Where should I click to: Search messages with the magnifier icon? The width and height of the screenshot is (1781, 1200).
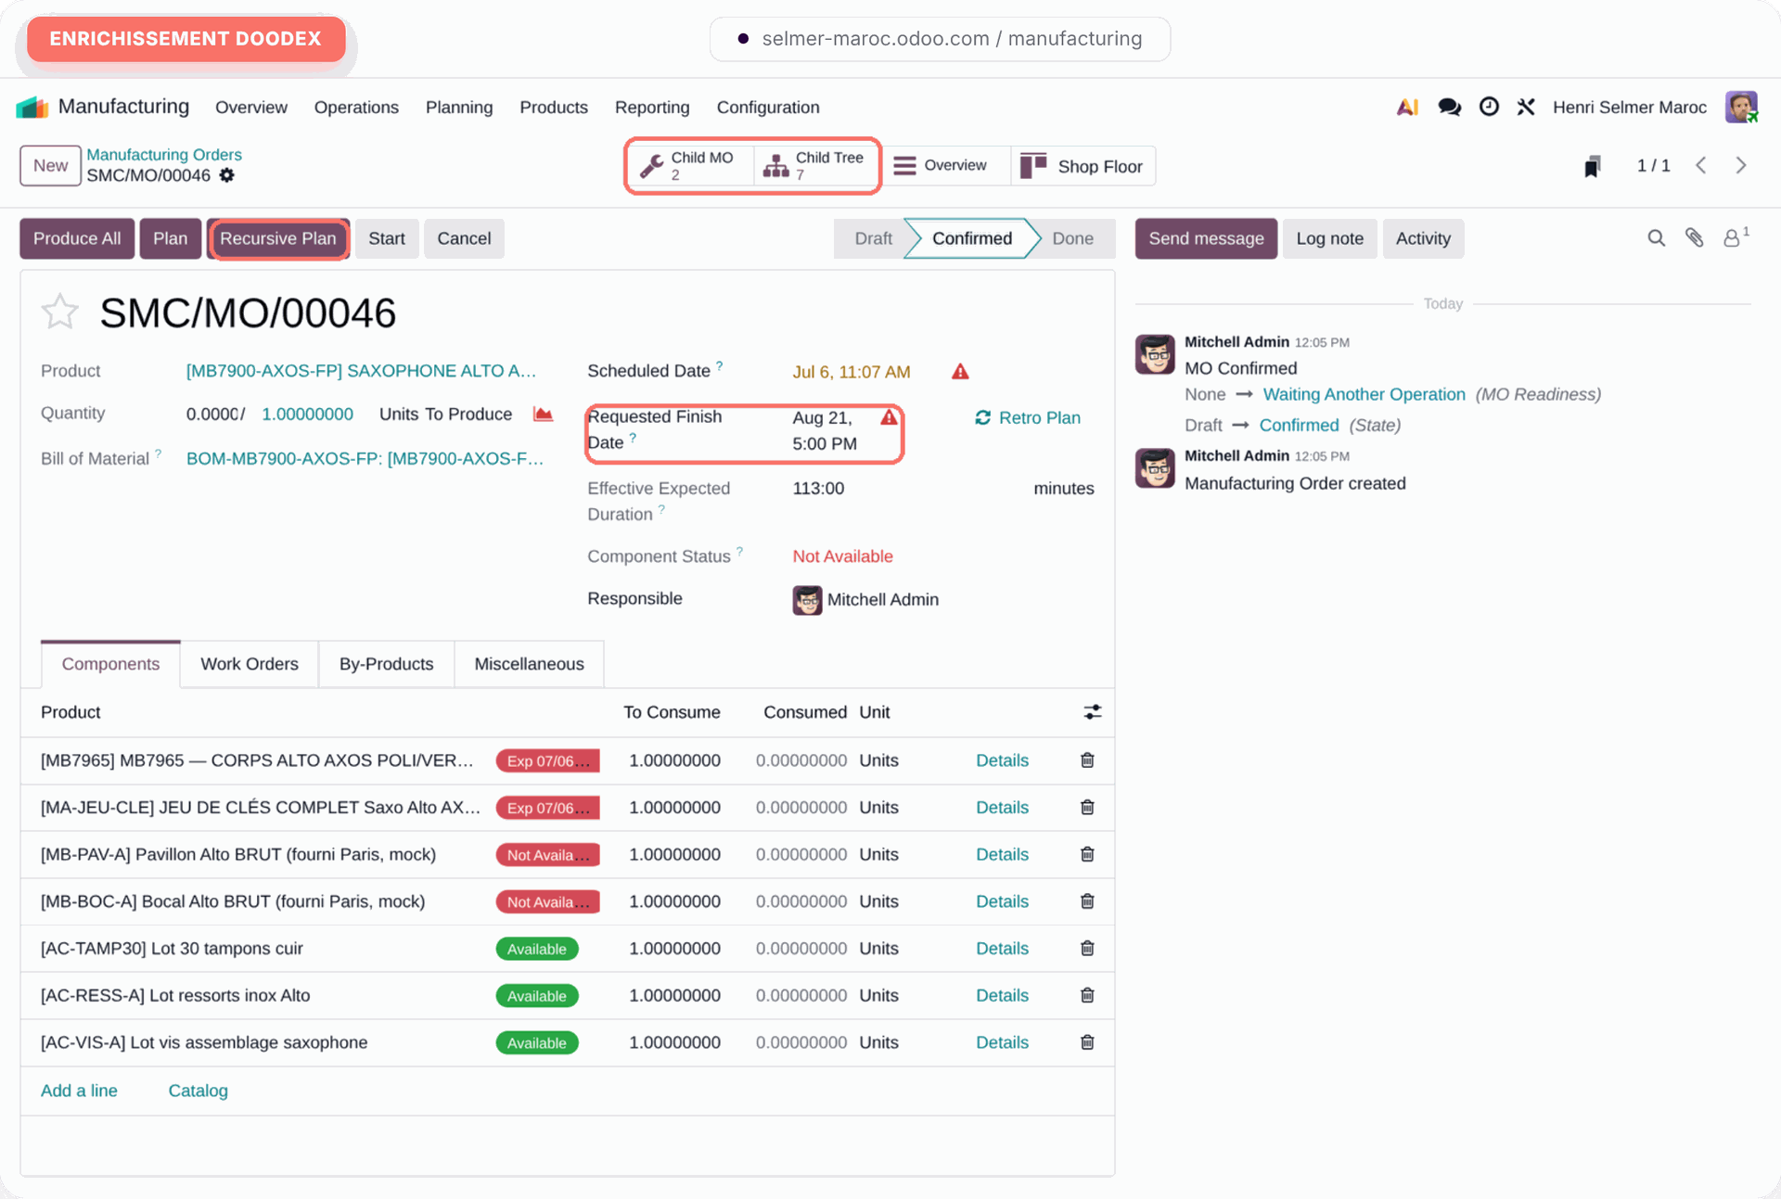click(x=1656, y=238)
